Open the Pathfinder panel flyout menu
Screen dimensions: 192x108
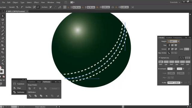[59, 82]
